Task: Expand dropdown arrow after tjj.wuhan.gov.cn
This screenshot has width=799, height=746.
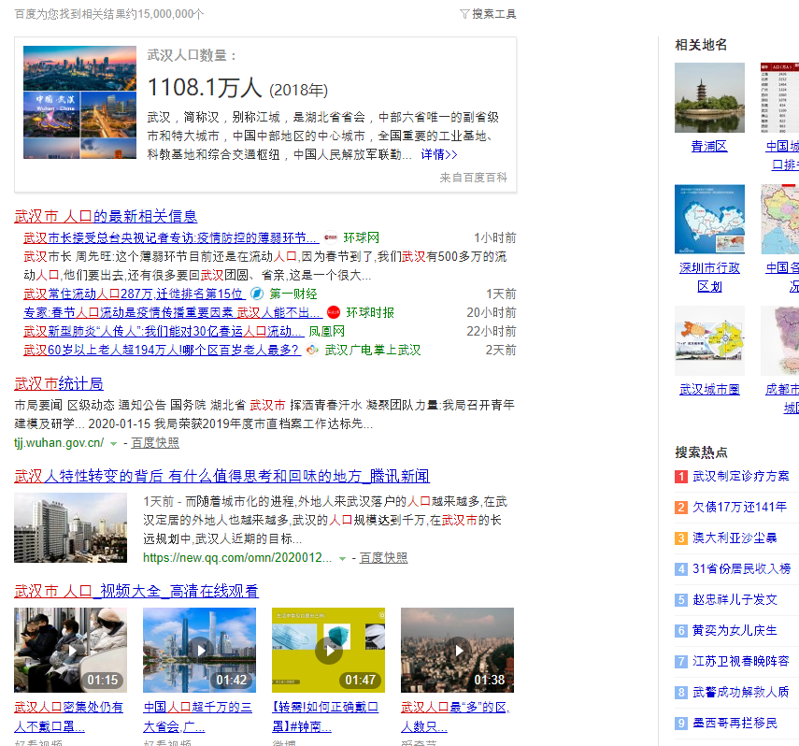Action: click(113, 444)
